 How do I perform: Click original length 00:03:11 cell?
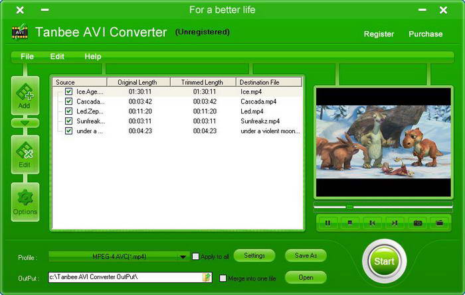pyautogui.click(x=140, y=121)
